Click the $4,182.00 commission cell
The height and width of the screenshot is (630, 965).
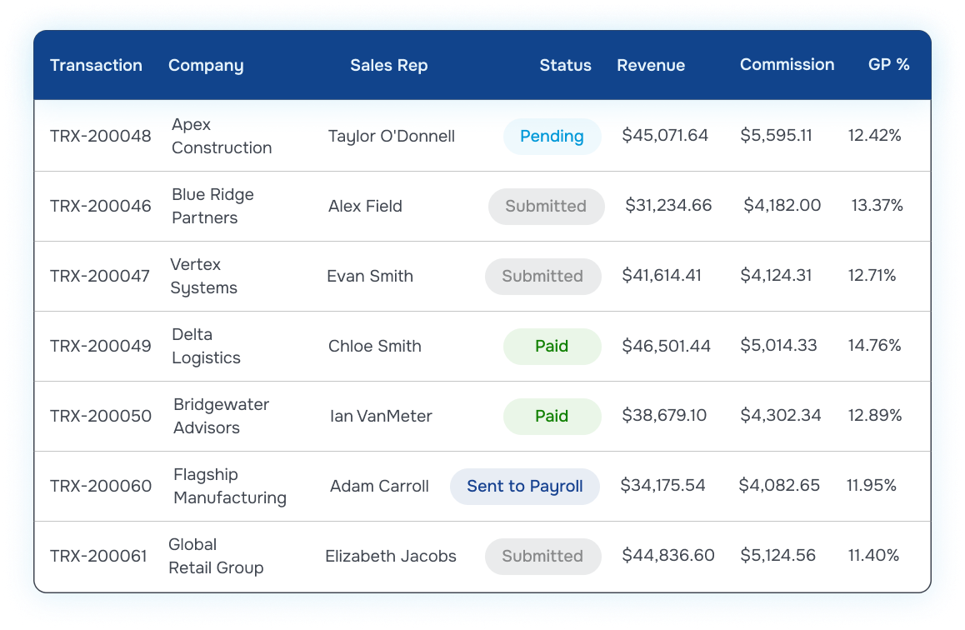coord(782,205)
